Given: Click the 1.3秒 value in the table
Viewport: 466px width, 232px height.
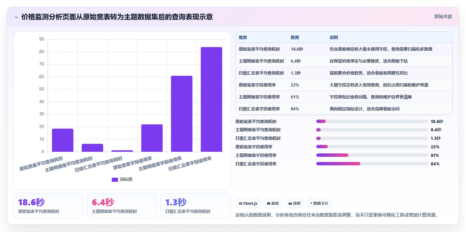Looking at the screenshot, I should [296, 73].
